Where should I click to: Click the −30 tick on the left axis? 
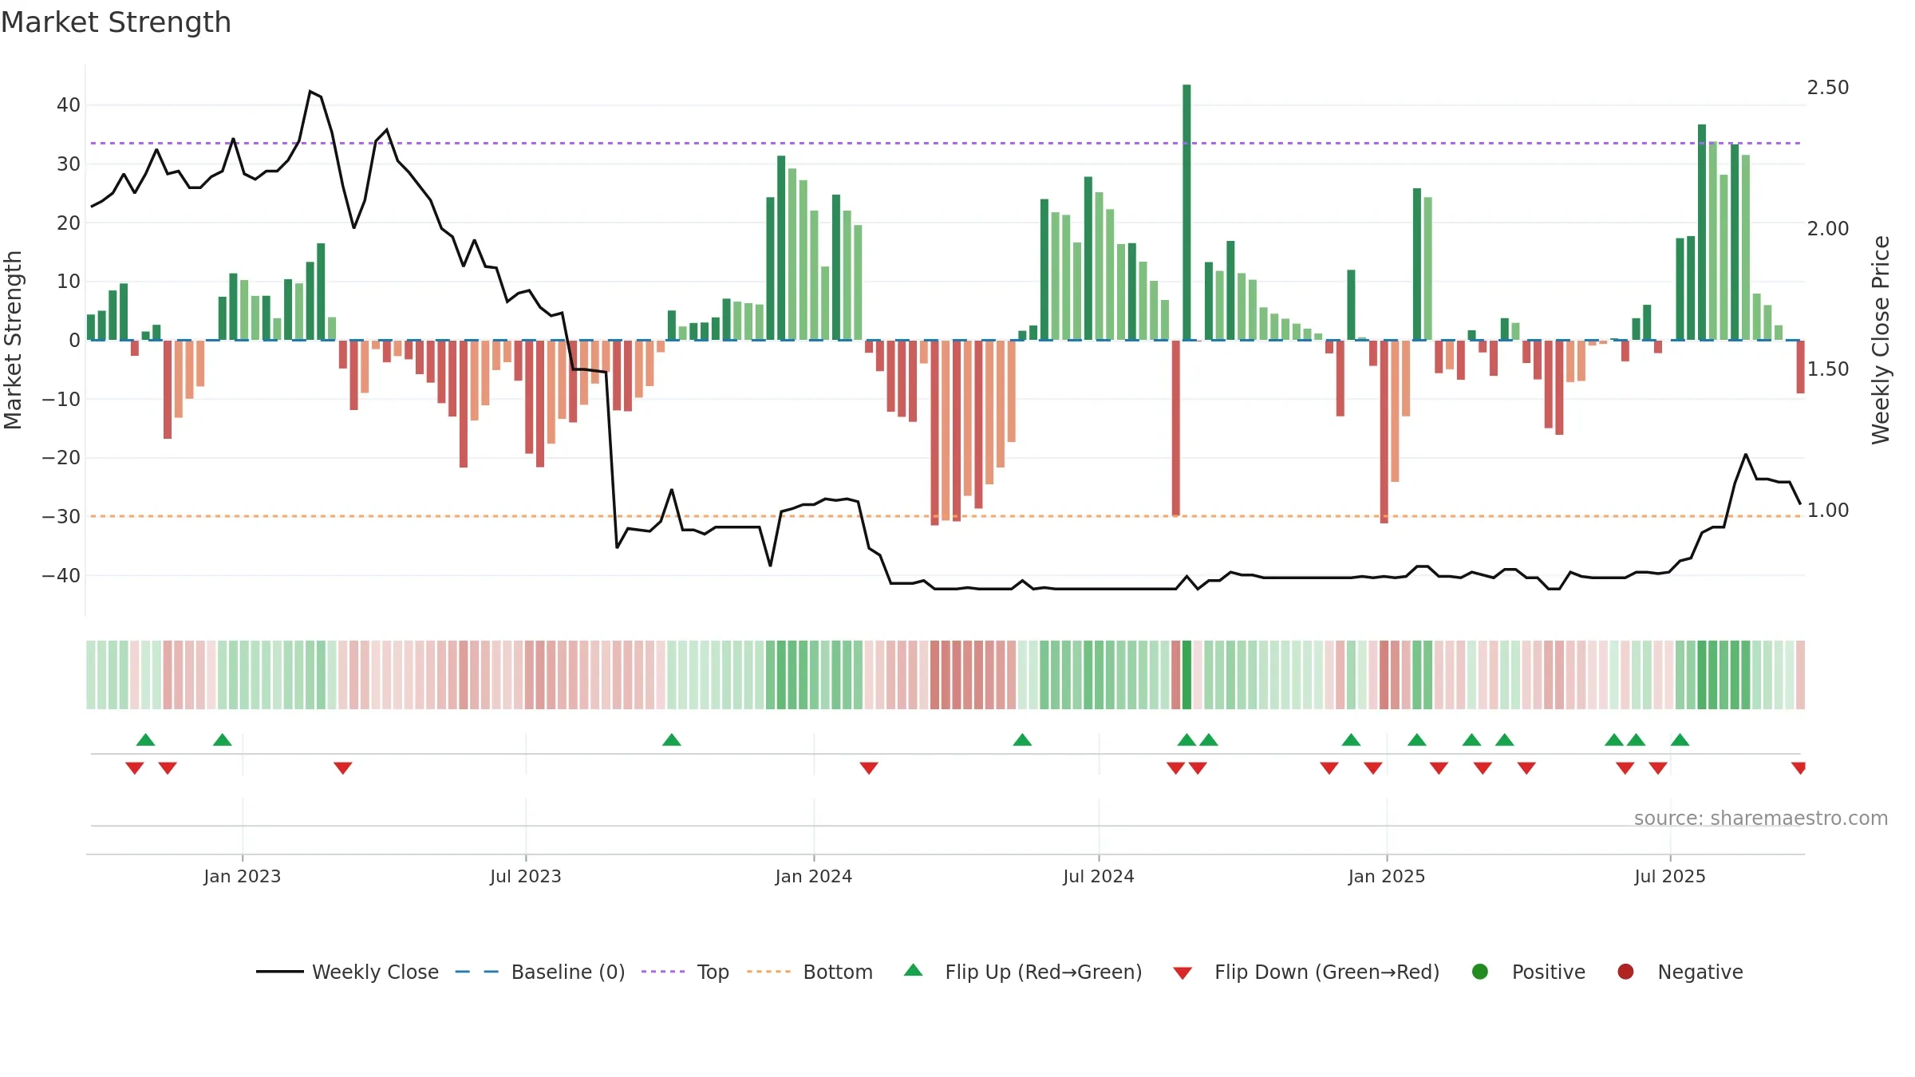pos(61,516)
